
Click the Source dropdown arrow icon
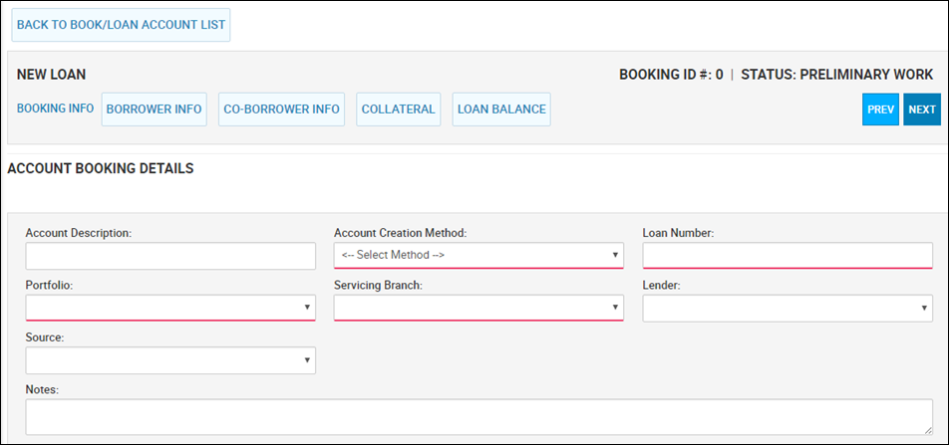pos(307,360)
